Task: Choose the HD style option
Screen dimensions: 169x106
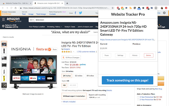Action: point(64,85)
